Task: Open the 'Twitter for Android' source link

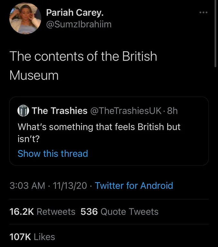Action: (134, 185)
